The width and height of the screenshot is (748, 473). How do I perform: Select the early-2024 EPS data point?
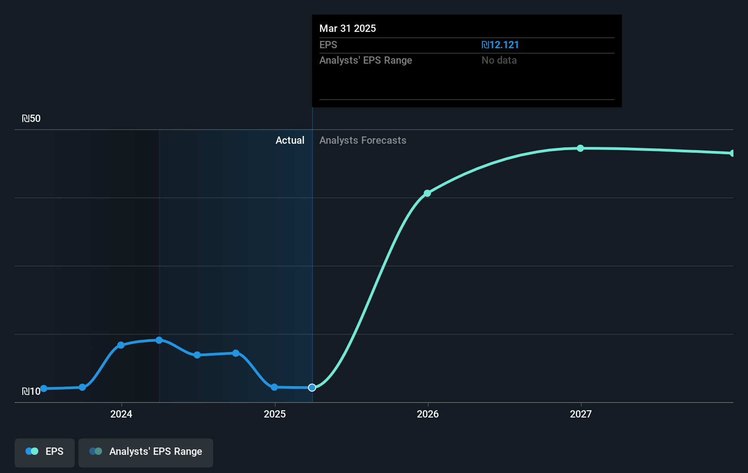tap(121, 345)
